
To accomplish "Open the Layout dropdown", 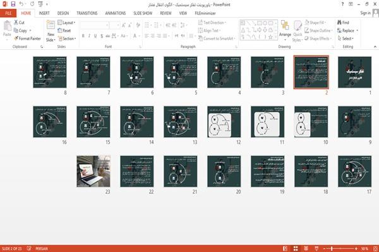I will pyautogui.click(x=66, y=23).
